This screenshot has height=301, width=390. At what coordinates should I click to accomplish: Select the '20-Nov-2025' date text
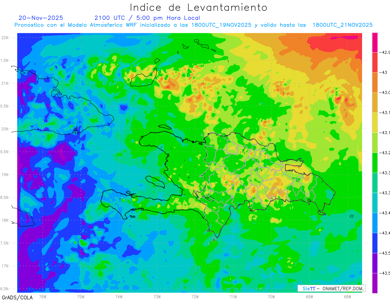[x=41, y=18]
